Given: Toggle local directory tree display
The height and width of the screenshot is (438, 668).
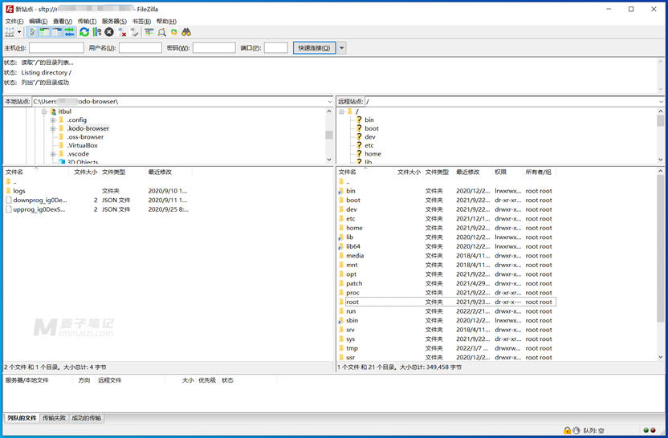Looking at the screenshot, I should pos(44,32).
